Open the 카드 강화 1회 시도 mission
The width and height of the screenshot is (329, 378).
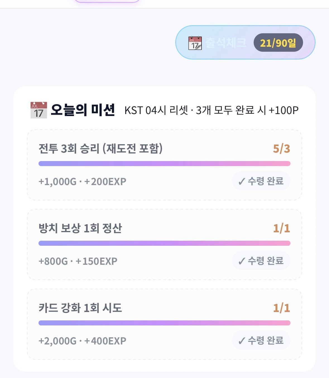[x=164, y=324]
